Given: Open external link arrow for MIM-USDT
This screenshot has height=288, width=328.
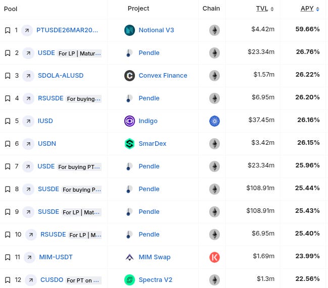Looking at the screenshot, I should (x=29, y=257).
